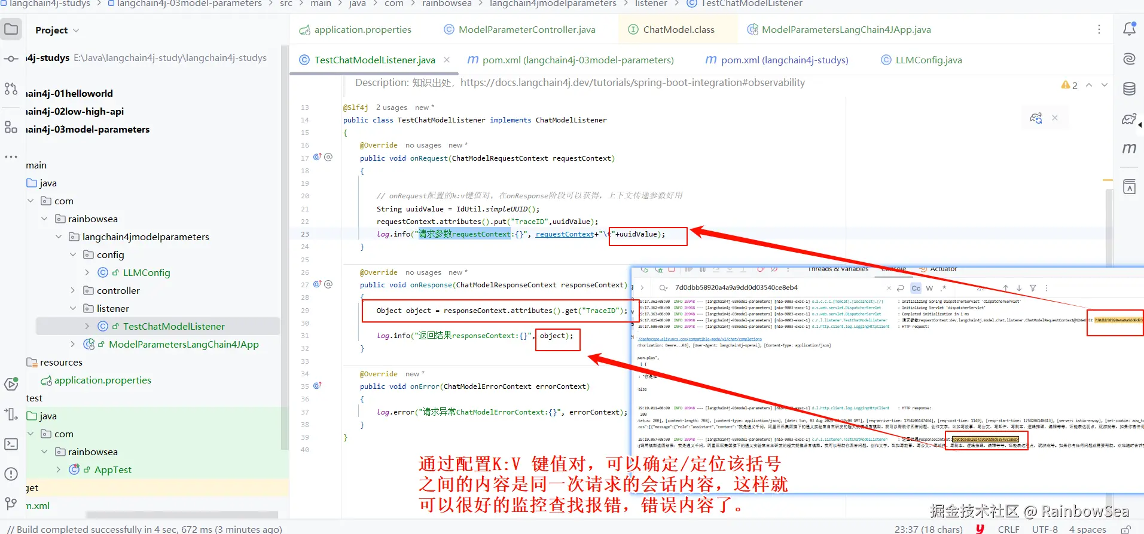Open editor tabs more options menu

1099,29
